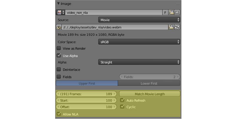The image size is (236, 119).
Task: Toggle fake user F button
Action: (165, 12)
